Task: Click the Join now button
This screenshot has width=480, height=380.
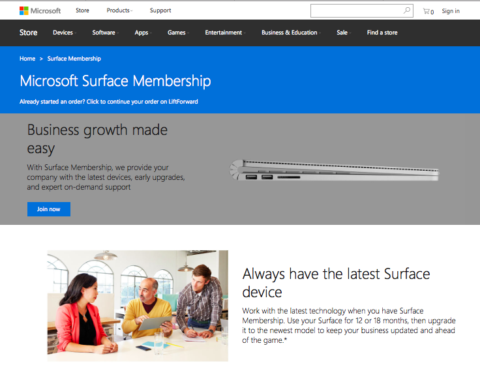Action: coord(49,209)
